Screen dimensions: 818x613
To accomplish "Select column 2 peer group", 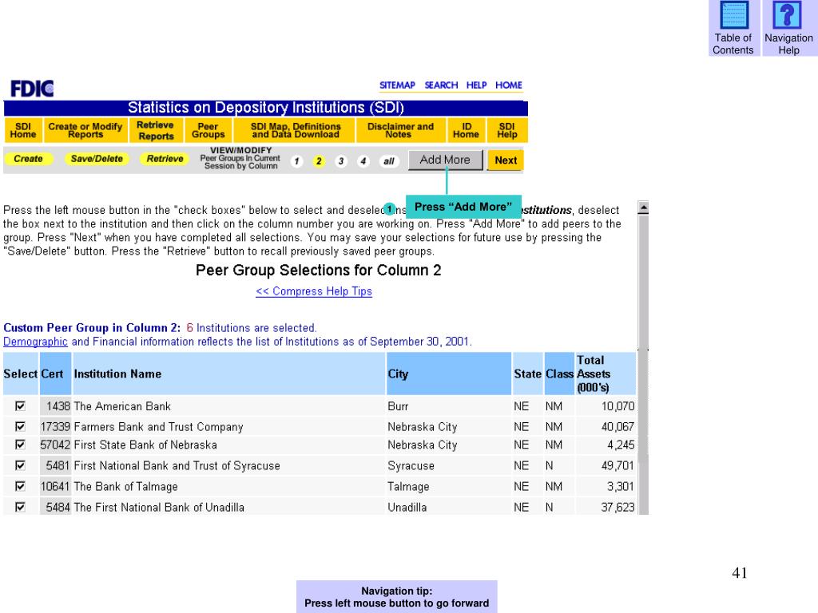I will (x=318, y=161).
